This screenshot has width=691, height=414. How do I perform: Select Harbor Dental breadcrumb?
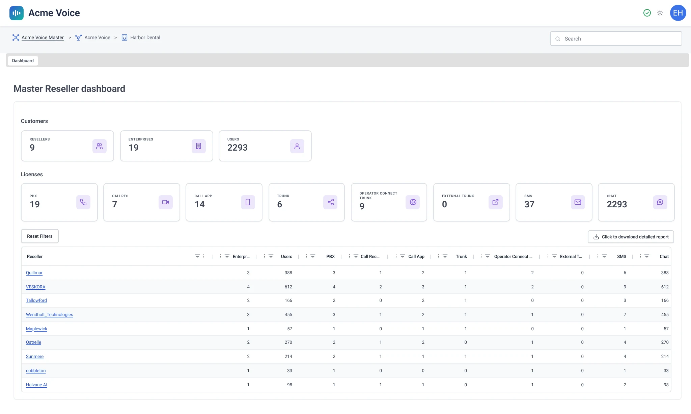point(145,37)
